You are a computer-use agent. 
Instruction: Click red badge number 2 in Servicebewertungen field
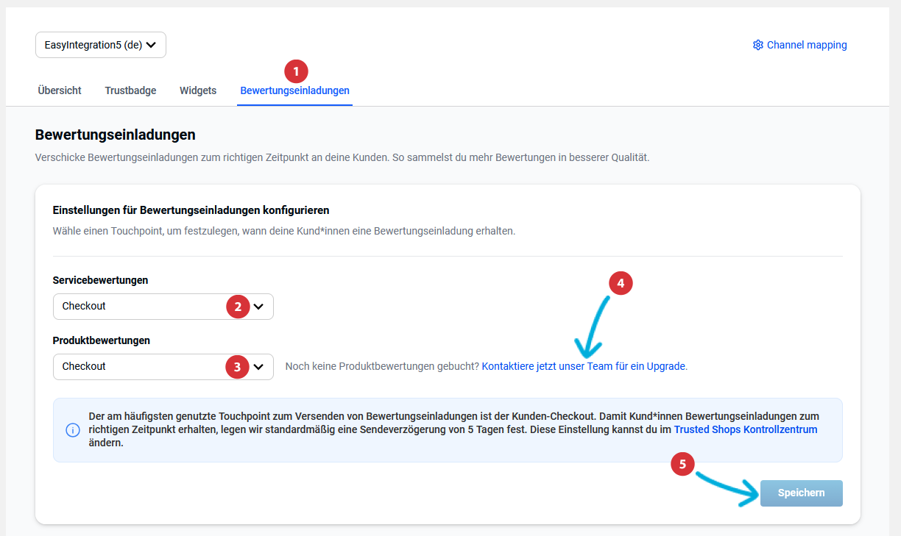[238, 307]
